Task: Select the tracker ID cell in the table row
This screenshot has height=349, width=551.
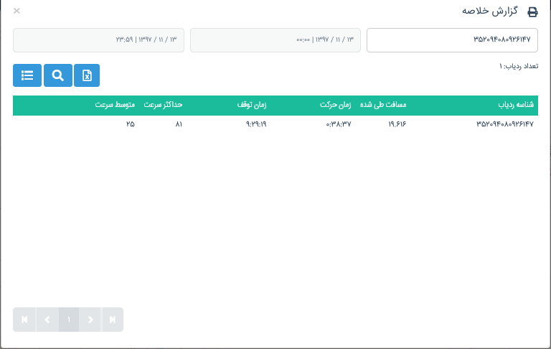Action: coord(505,125)
